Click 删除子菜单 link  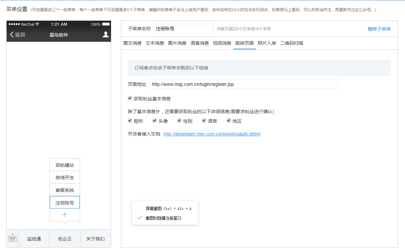click(x=379, y=29)
